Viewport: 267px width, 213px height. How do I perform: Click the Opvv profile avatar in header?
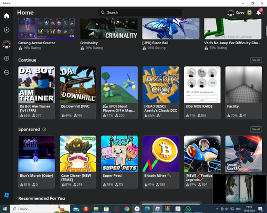click(231, 13)
